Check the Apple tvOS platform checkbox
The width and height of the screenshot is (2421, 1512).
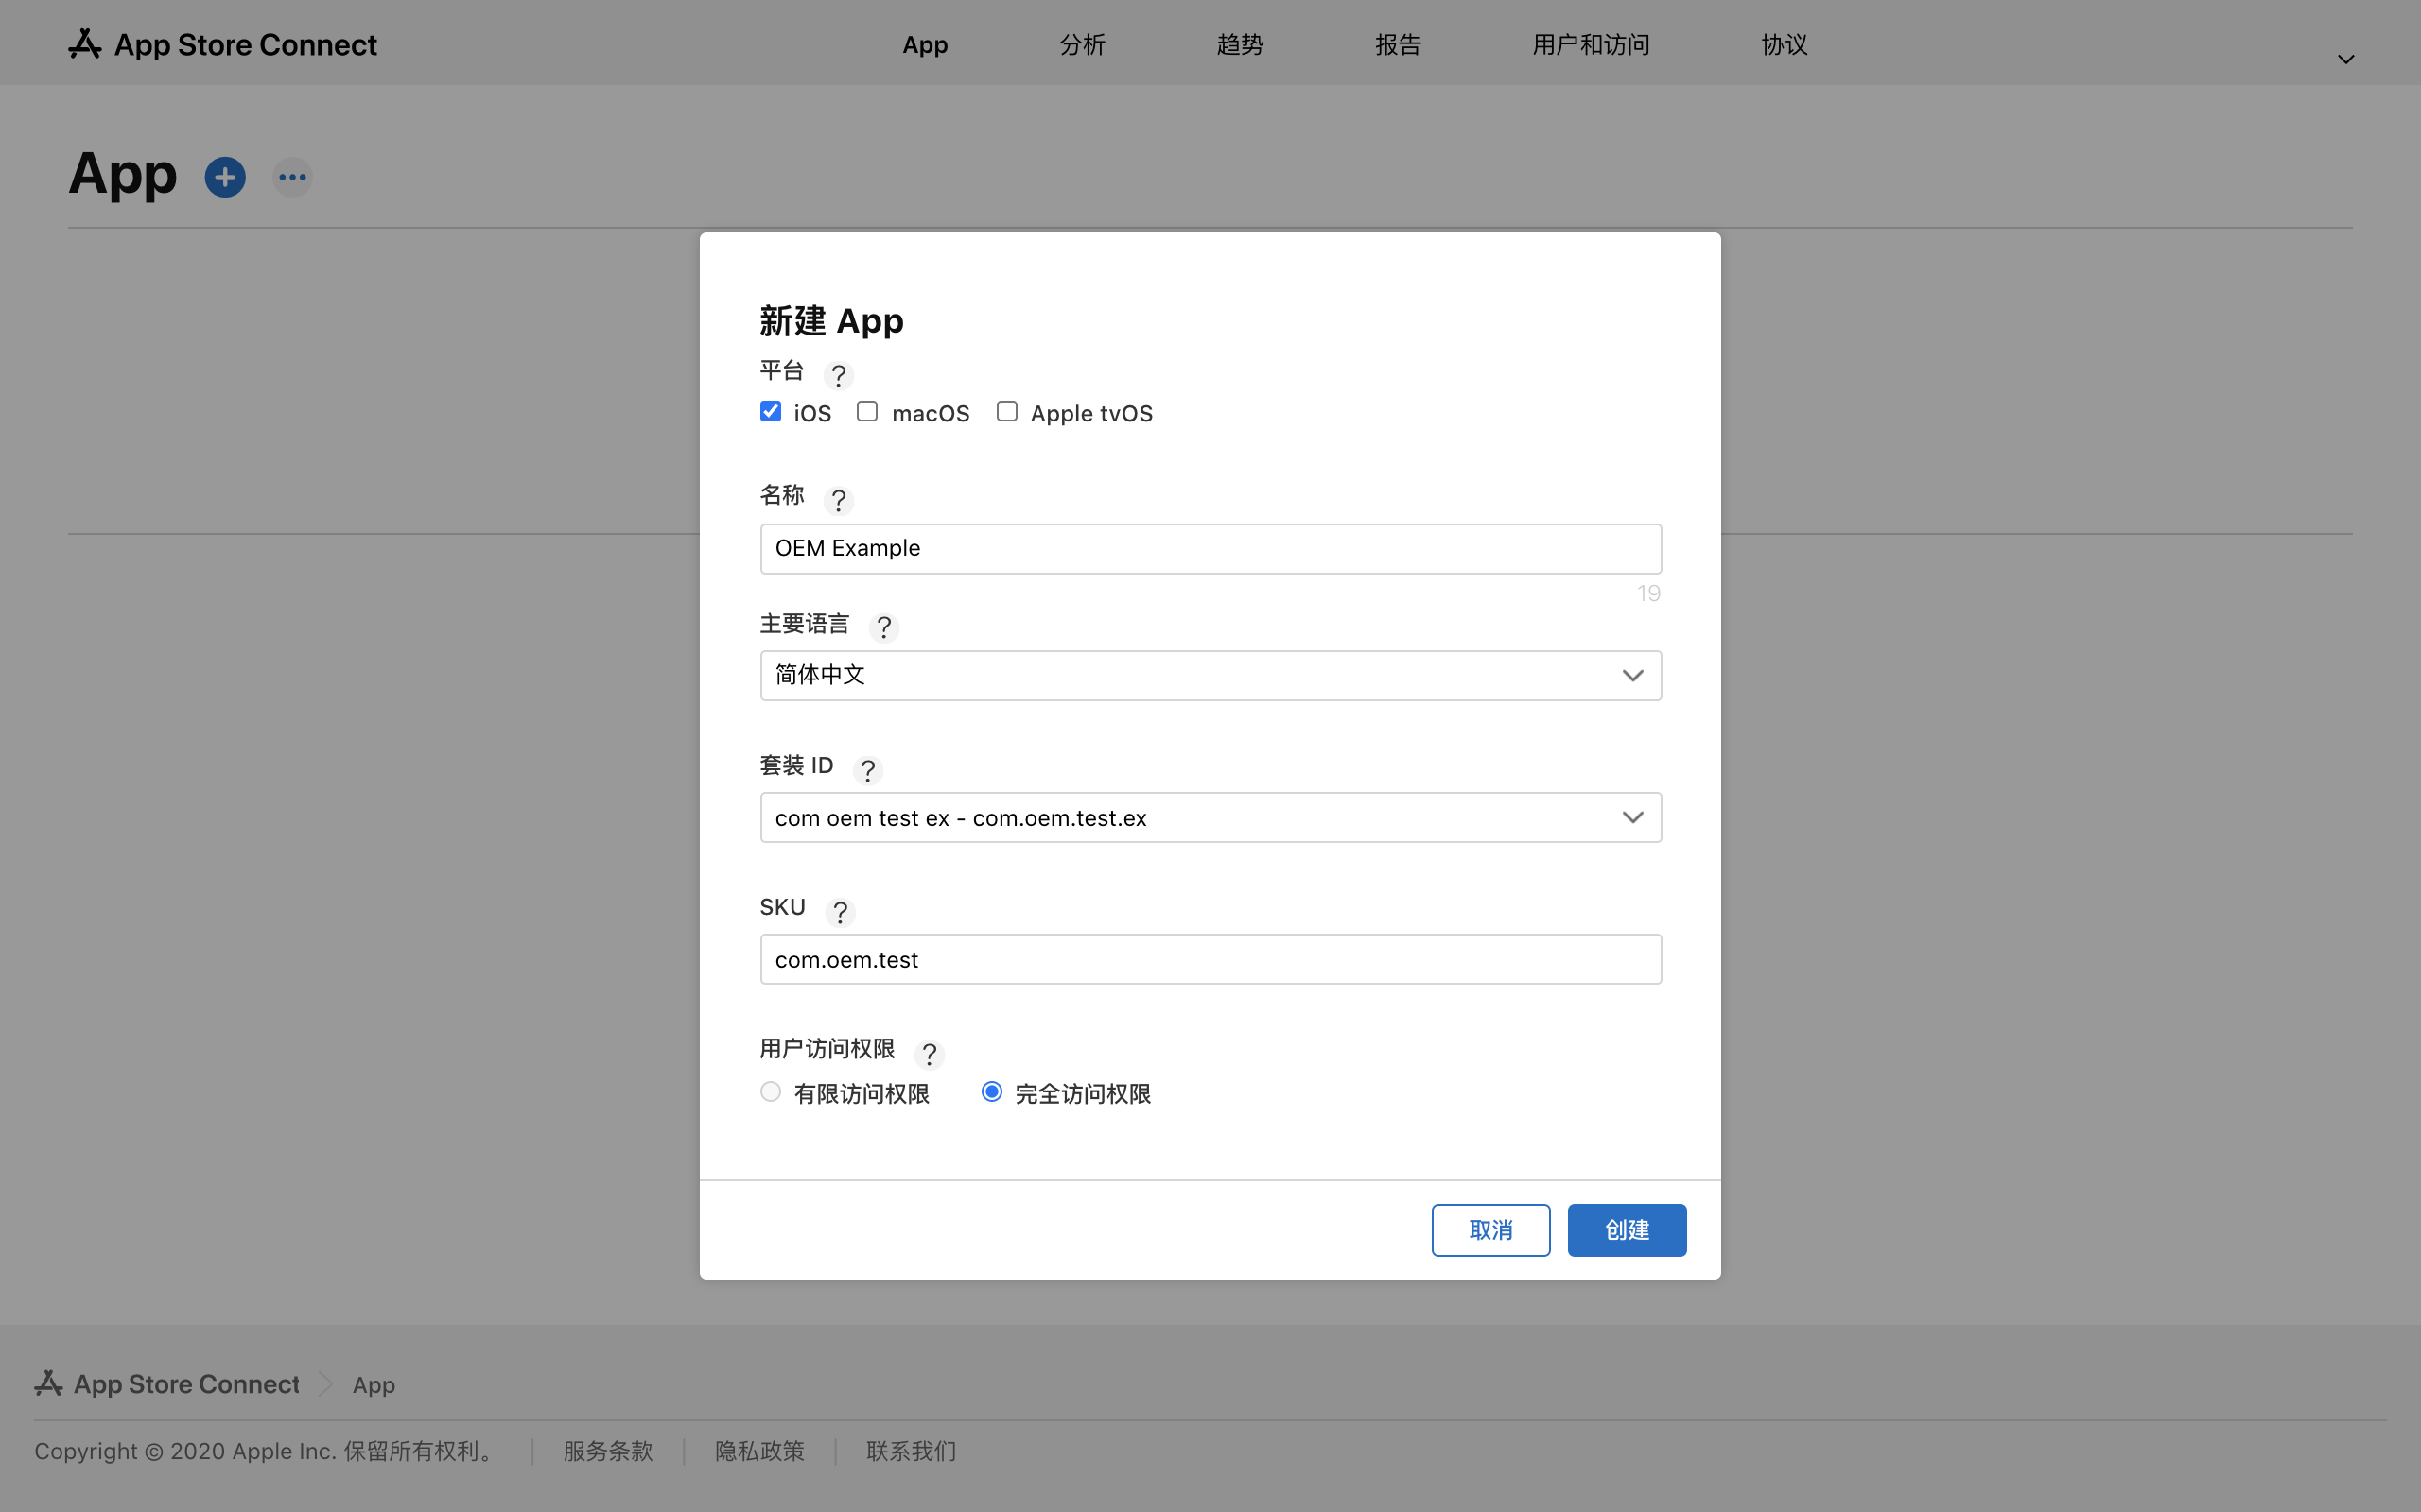pos(1006,411)
